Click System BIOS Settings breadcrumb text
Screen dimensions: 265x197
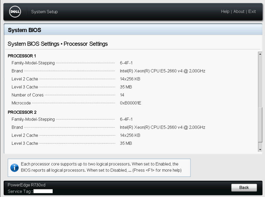(33, 44)
